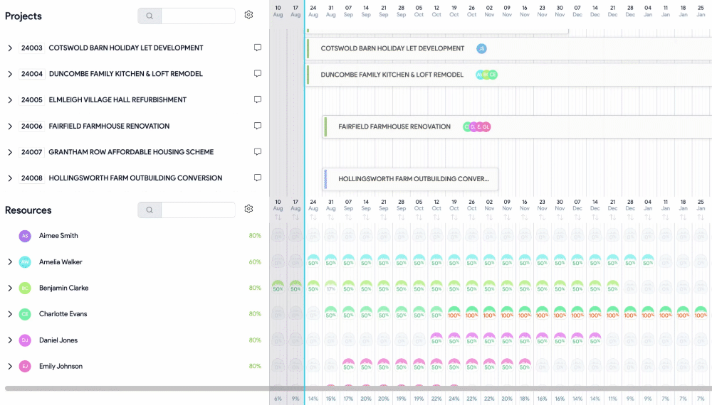The image size is (712, 405).
Task: Select Daniel Jones in the resources list
Action: coord(58,340)
